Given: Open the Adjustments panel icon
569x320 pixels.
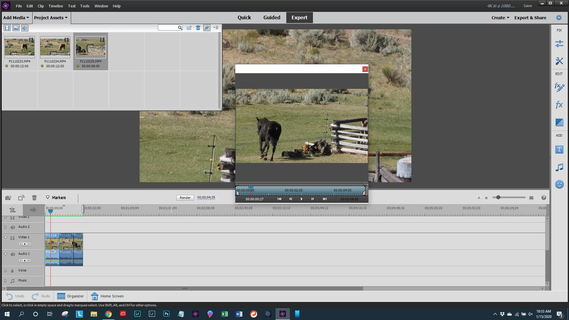Looking at the screenshot, I should click(559, 44).
